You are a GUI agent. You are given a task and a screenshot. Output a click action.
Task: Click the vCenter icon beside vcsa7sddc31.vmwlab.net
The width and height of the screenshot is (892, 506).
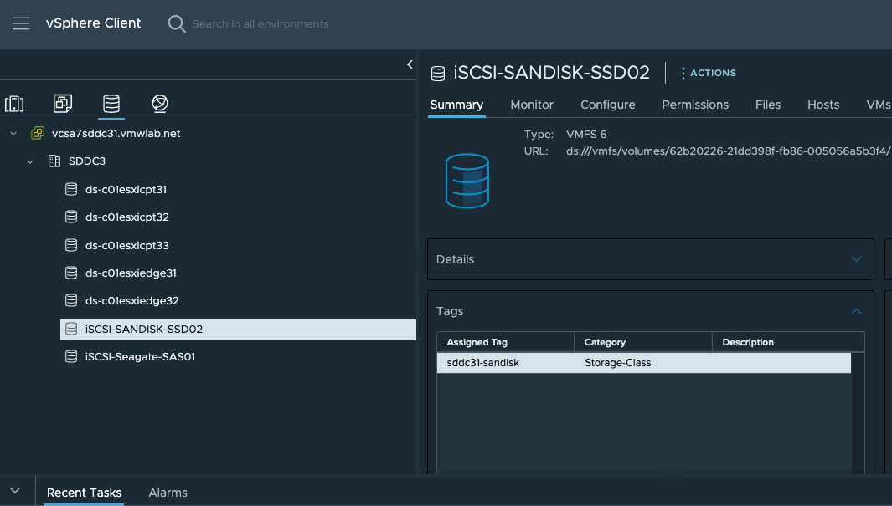38,134
